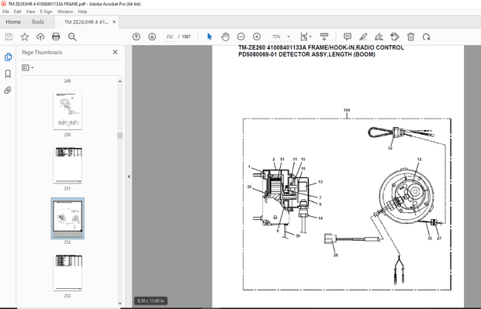481x309 pixels.
Task: Open the Find text magnifier
Action: (72, 36)
